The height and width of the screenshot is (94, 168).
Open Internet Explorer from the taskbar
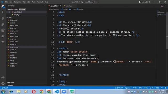point(11,92)
